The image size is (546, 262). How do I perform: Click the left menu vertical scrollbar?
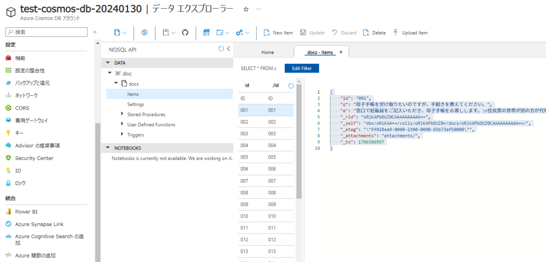pos(97,191)
